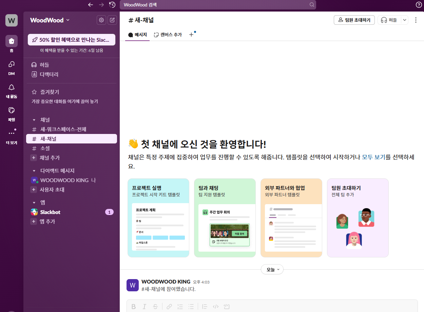The height and width of the screenshot is (312, 424).
Task: Open the WoodWood workspace name dropdown
Action: (50, 20)
